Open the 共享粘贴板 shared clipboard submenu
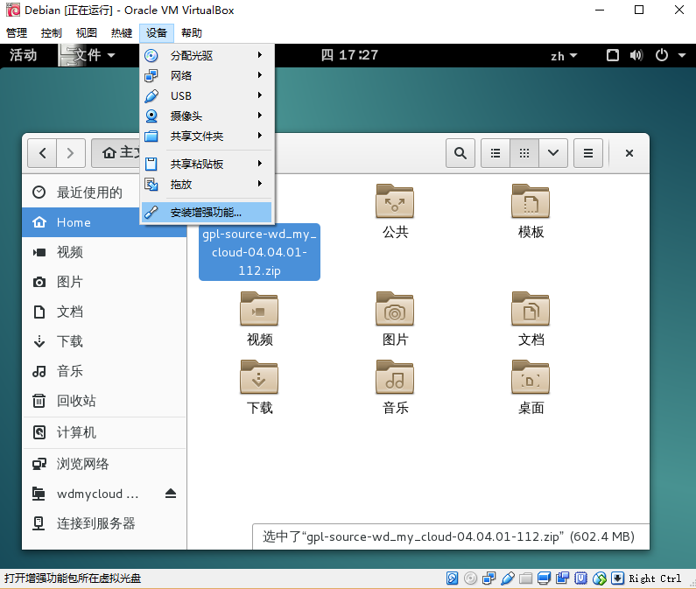This screenshot has width=696, height=589. 207,164
